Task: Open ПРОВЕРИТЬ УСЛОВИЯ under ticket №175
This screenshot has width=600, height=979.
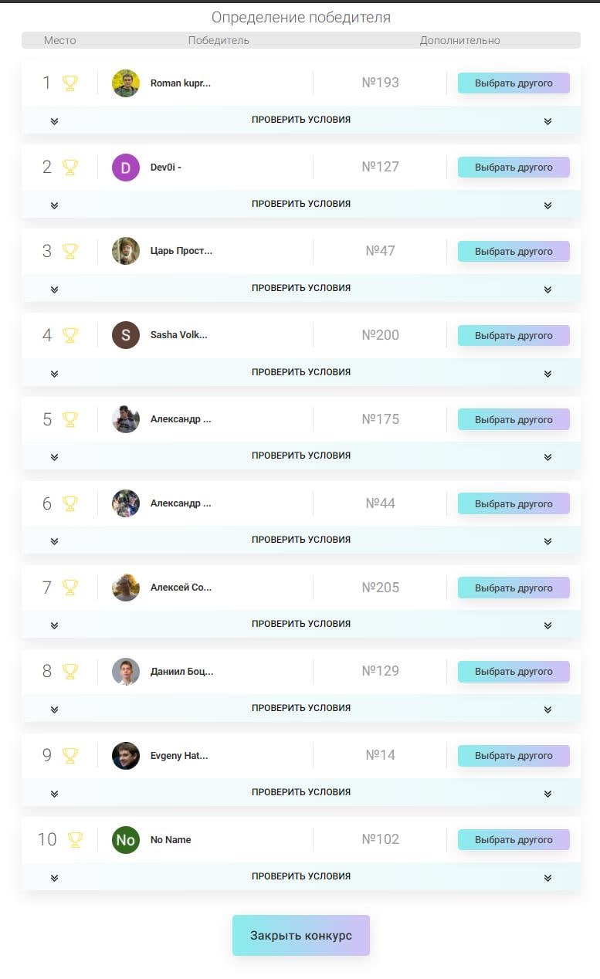Action: pyautogui.click(x=301, y=456)
